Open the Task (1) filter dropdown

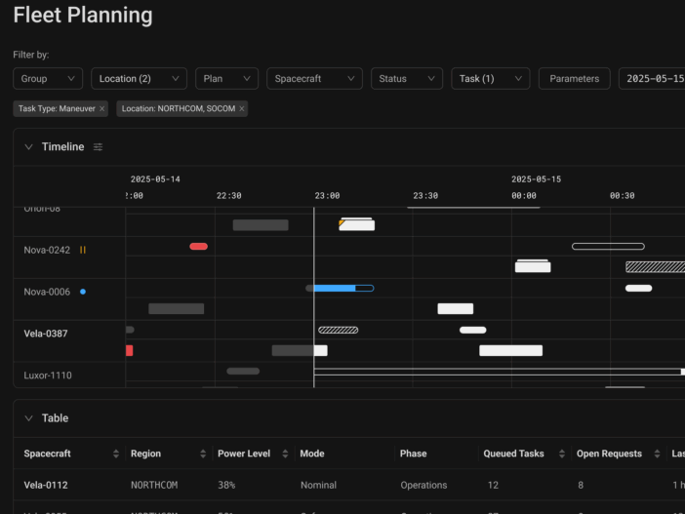tap(490, 79)
